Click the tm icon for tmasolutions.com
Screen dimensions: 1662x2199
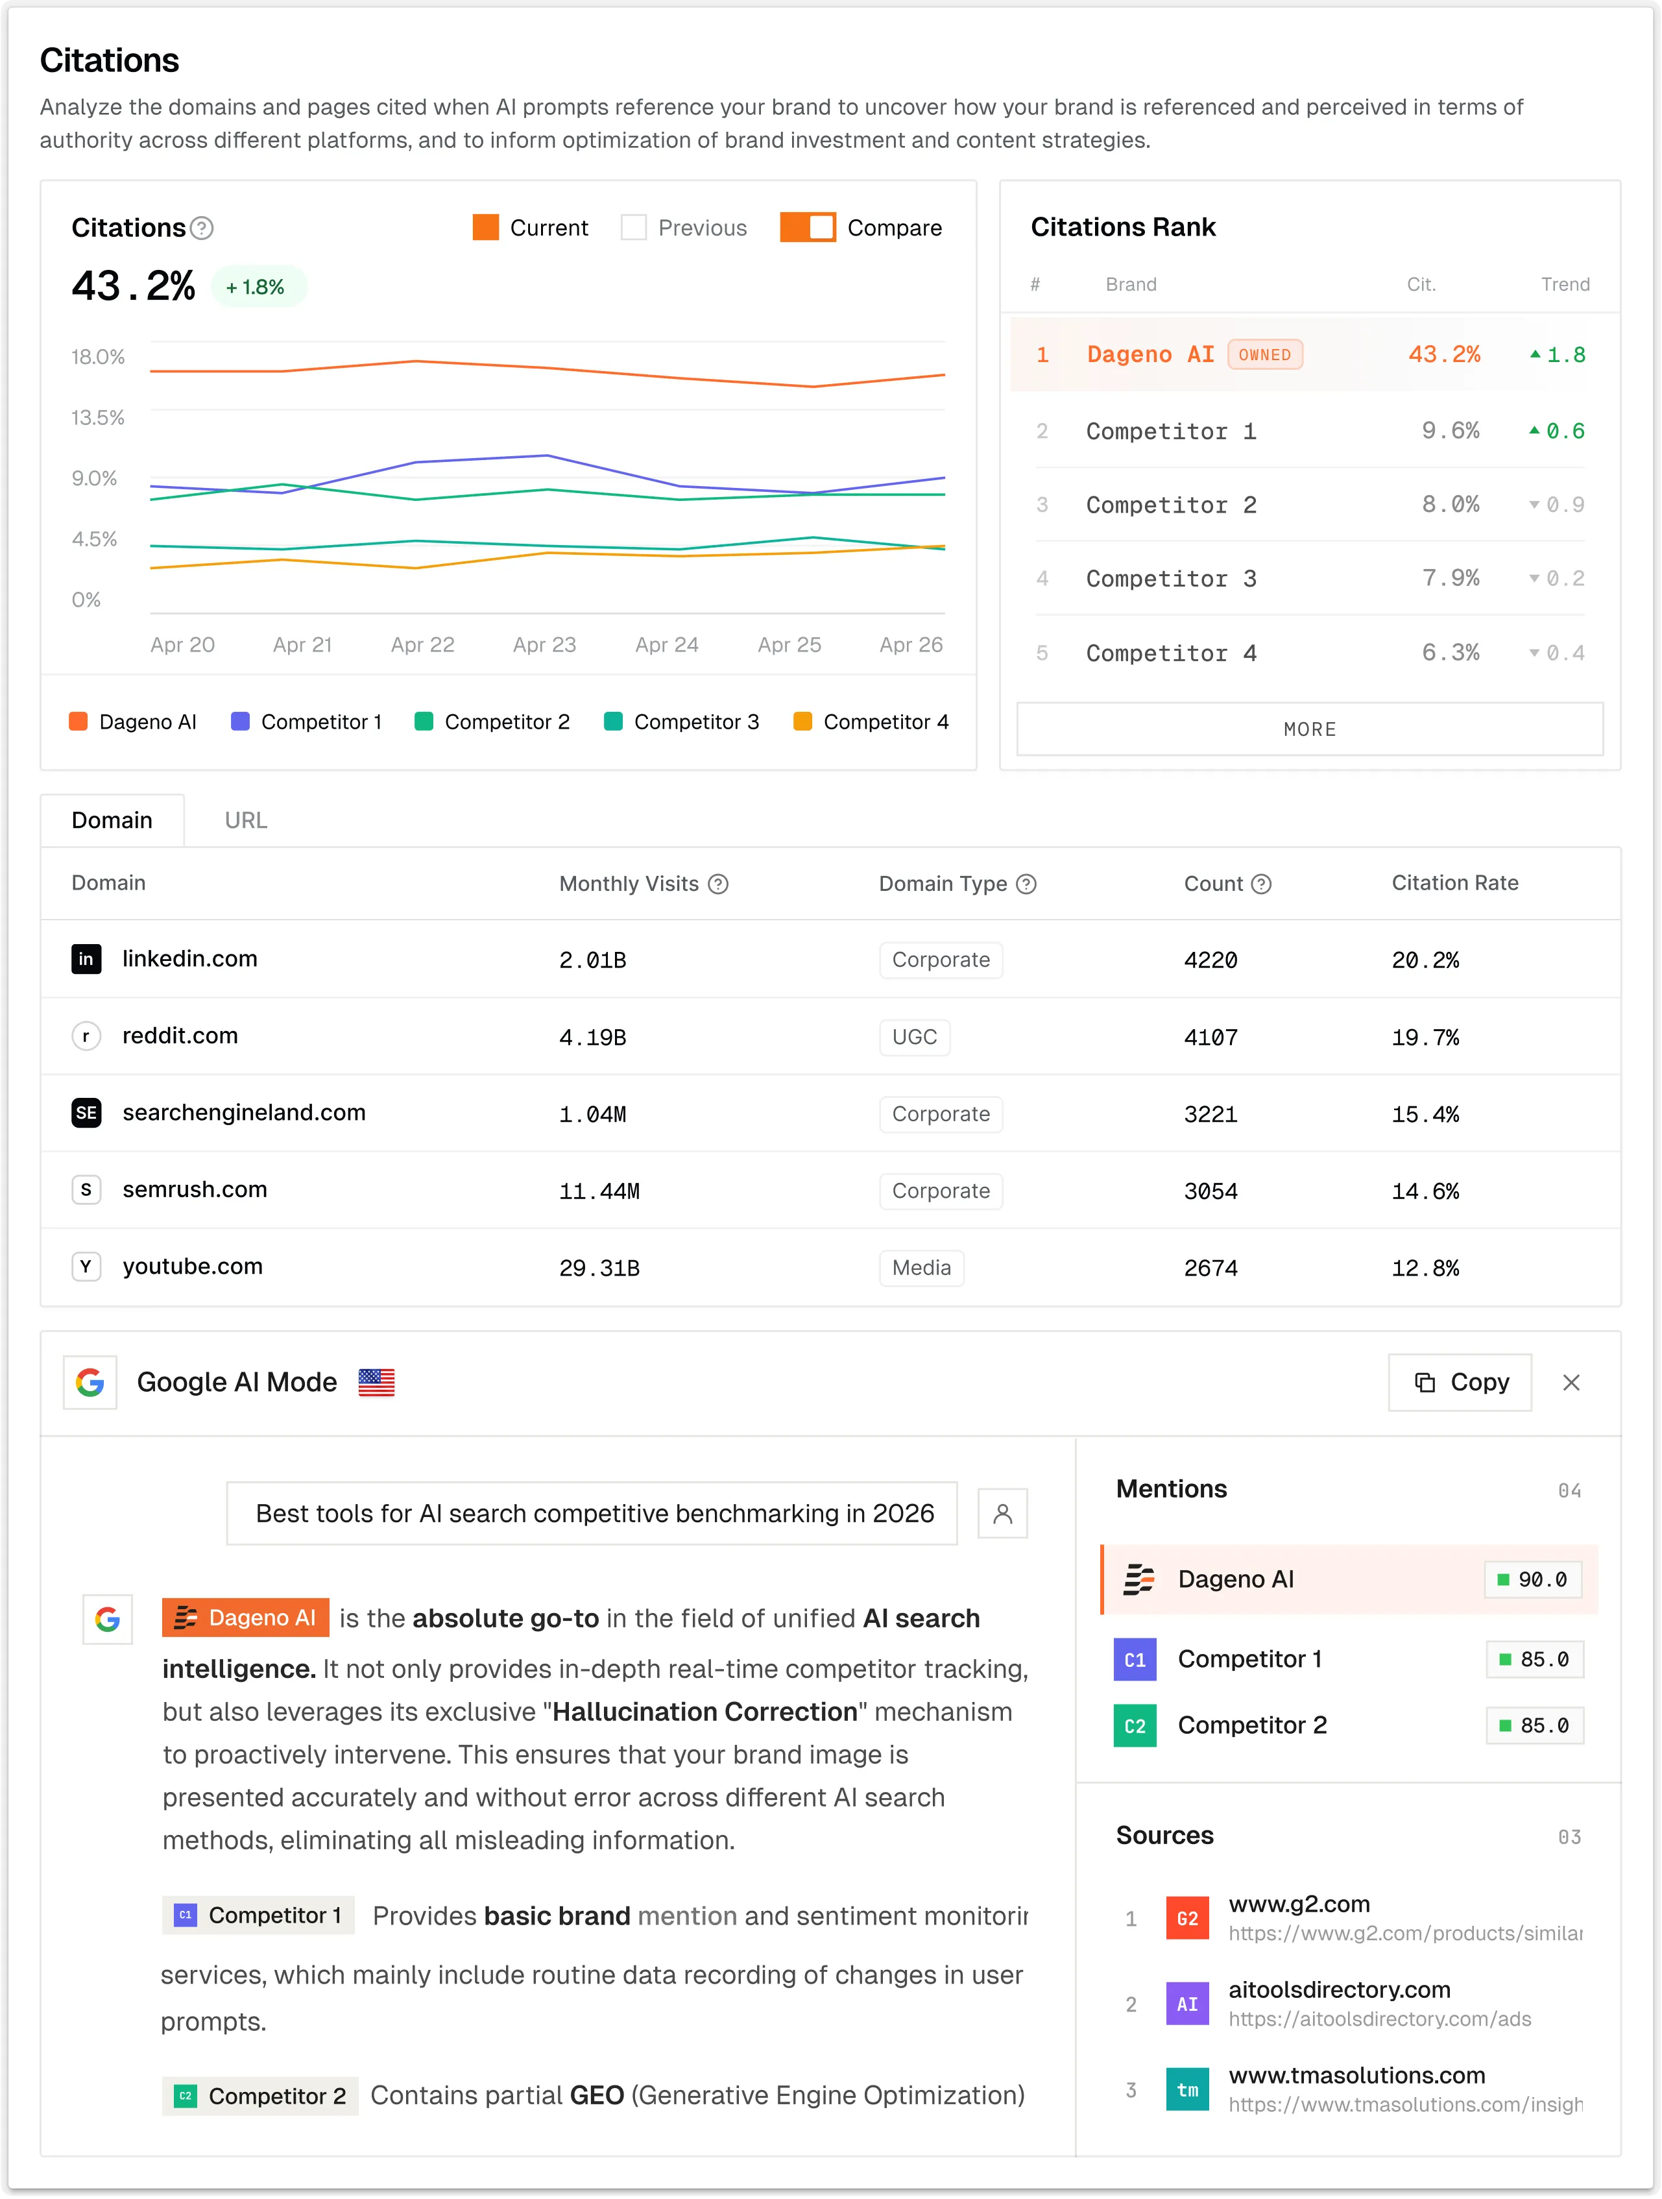[1187, 2089]
